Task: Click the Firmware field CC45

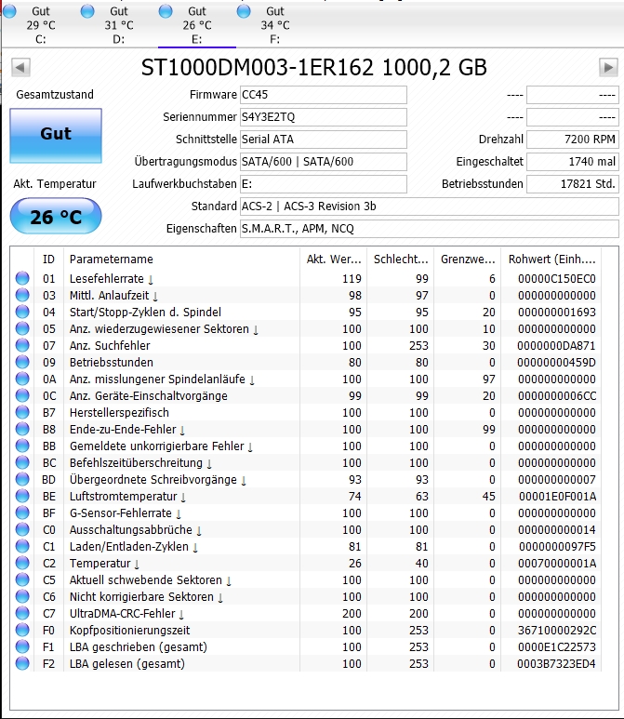Action: pyautogui.click(x=324, y=95)
